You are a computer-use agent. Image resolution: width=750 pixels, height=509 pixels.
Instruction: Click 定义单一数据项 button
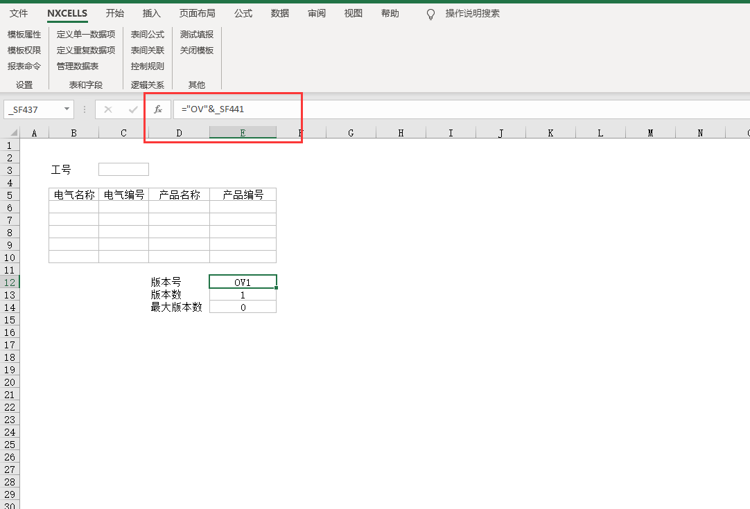(x=86, y=35)
